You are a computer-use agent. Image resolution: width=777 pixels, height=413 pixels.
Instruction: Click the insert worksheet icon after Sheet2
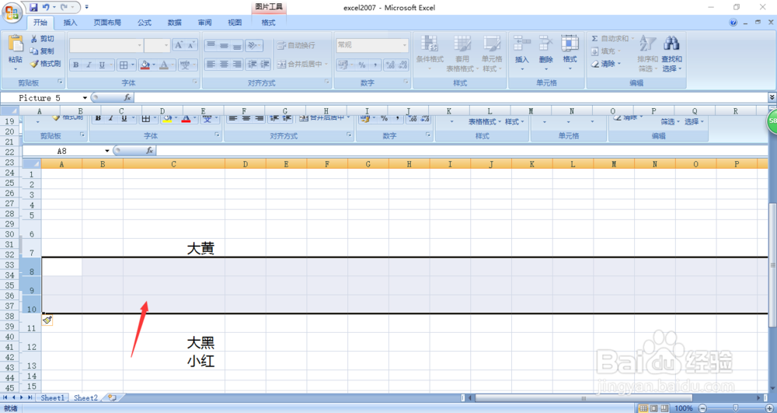pyautogui.click(x=113, y=397)
